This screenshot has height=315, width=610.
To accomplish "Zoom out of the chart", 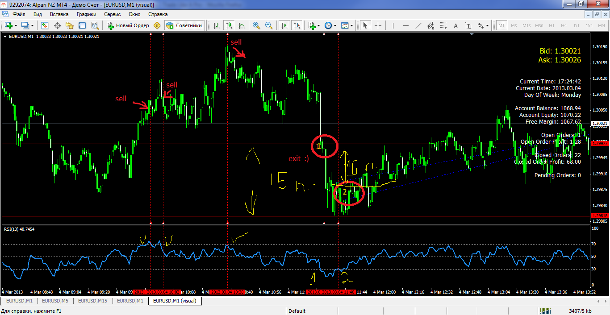I will click(x=269, y=25).
